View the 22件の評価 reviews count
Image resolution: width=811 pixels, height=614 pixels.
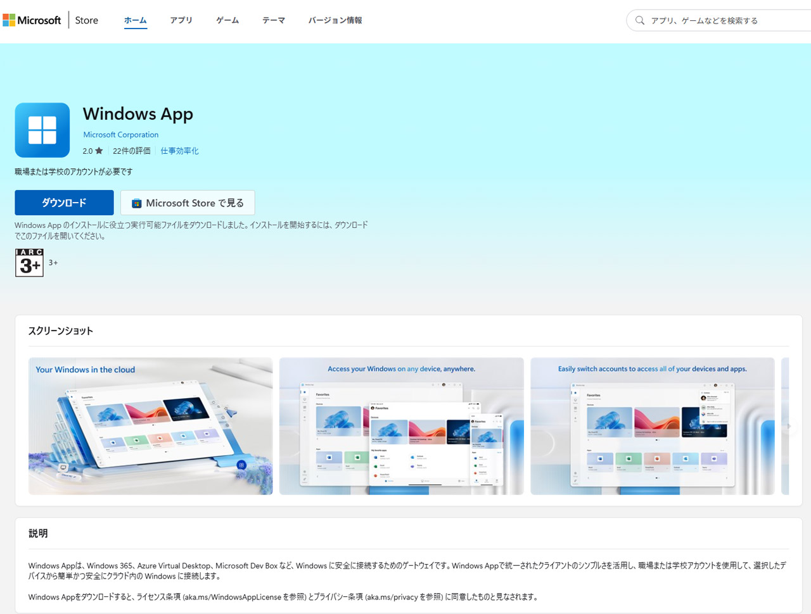click(132, 151)
